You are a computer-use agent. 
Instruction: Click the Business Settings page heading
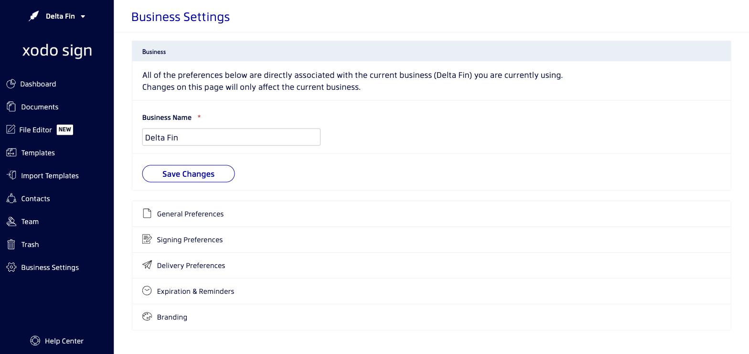click(181, 17)
